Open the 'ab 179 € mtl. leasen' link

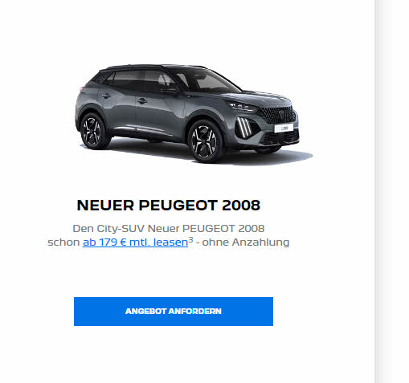(x=135, y=242)
